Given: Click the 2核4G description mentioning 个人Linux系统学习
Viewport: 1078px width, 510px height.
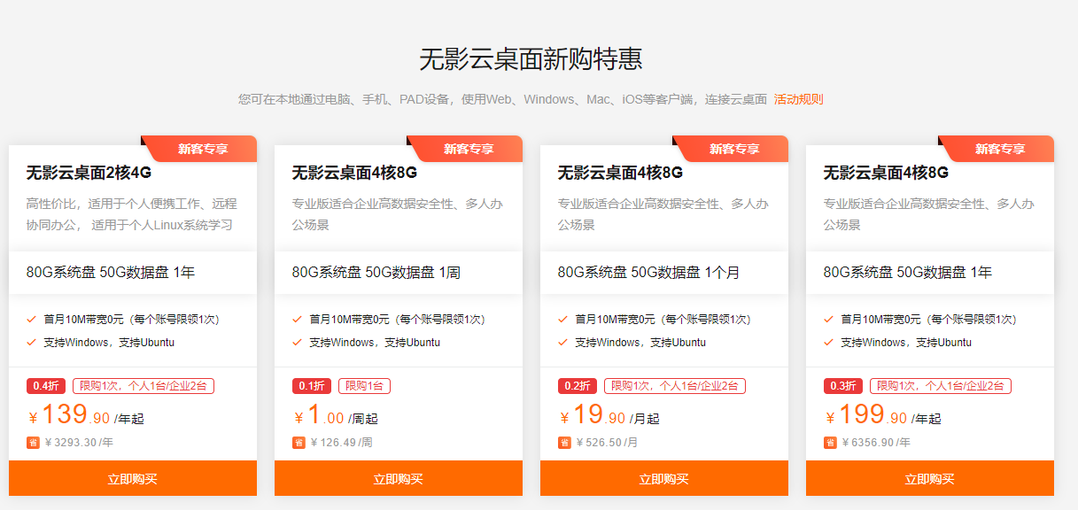Looking at the screenshot, I should pos(132,214).
